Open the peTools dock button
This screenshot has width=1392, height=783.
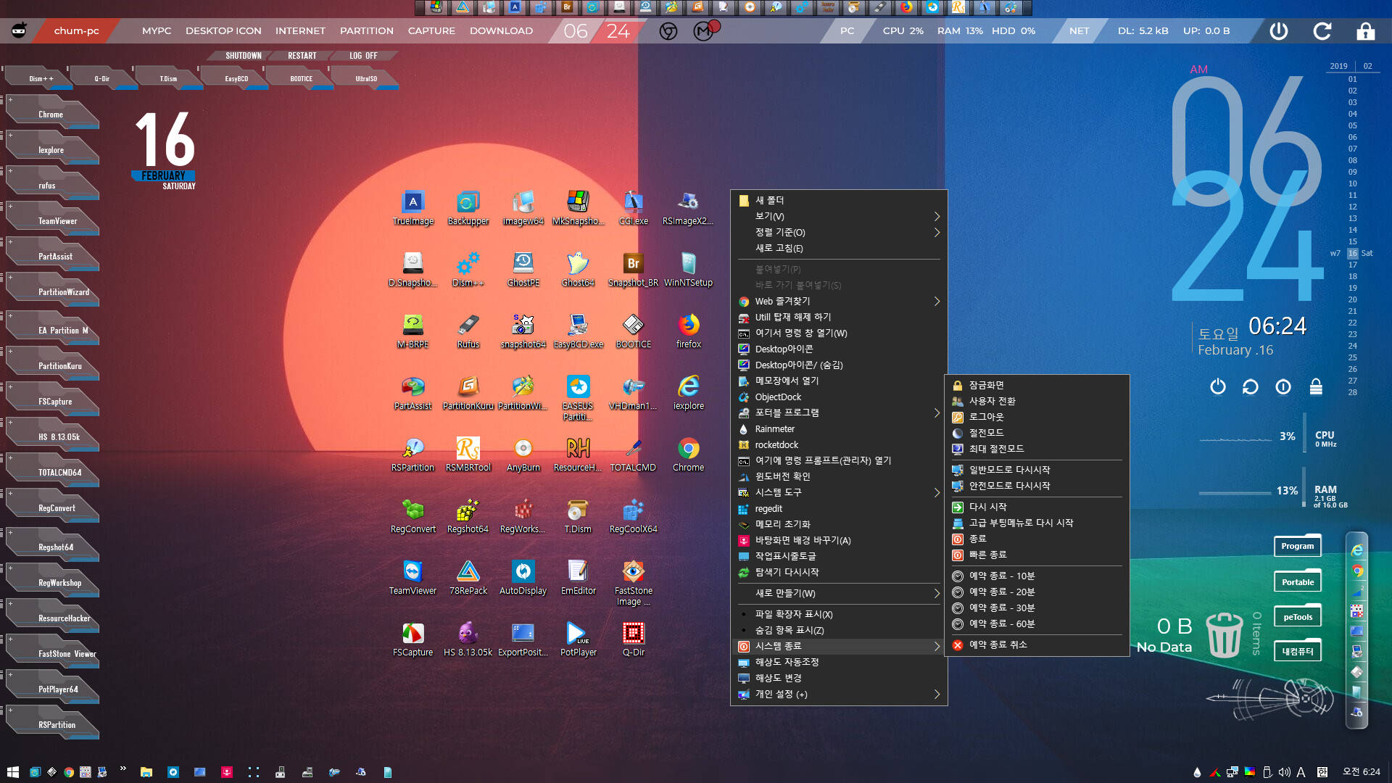(x=1297, y=617)
